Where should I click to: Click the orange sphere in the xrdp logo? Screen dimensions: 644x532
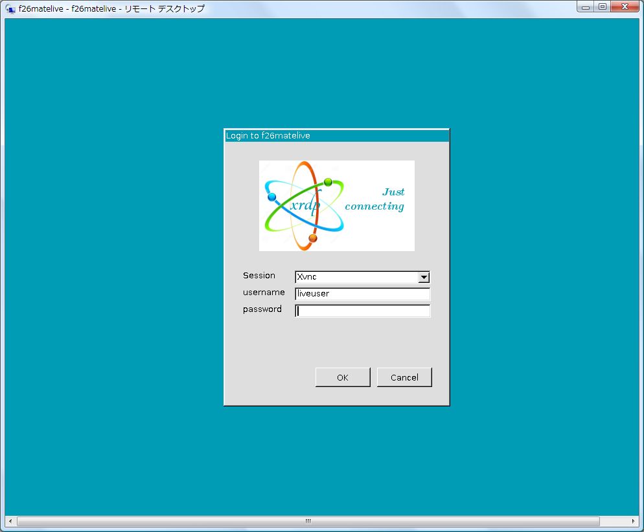click(x=313, y=238)
